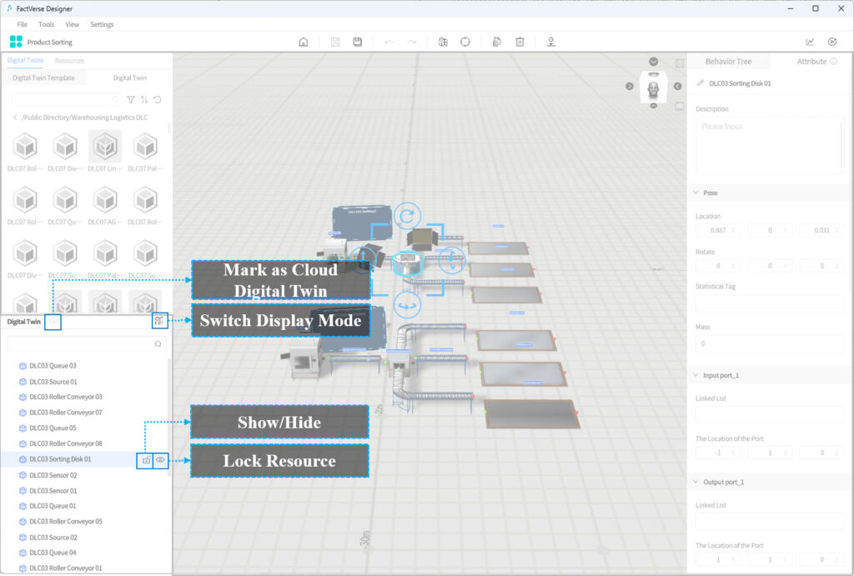Click the copy/duplicate icon in toolbar

point(497,42)
